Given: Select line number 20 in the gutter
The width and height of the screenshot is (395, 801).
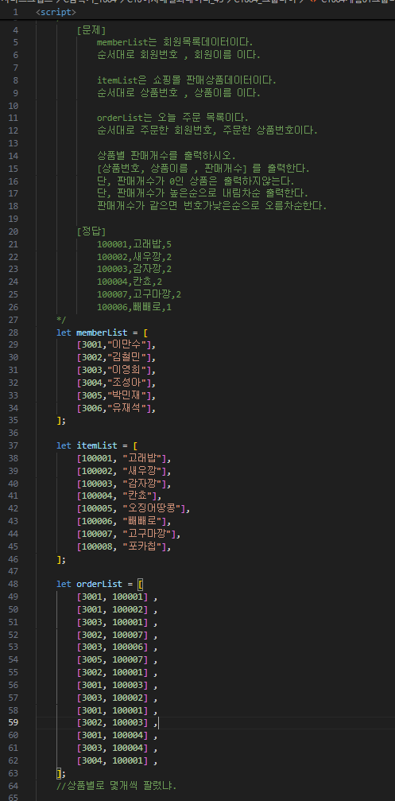Looking at the screenshot, I should 14,231.
